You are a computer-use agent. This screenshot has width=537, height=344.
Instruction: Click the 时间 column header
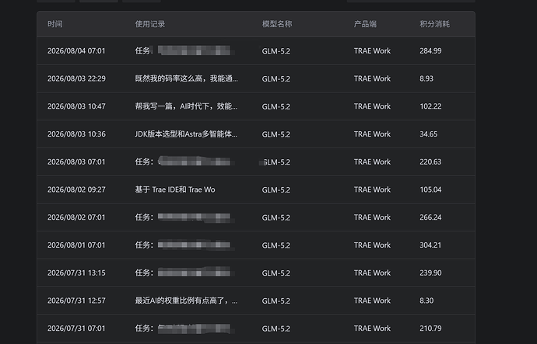(x=54, y=24)
